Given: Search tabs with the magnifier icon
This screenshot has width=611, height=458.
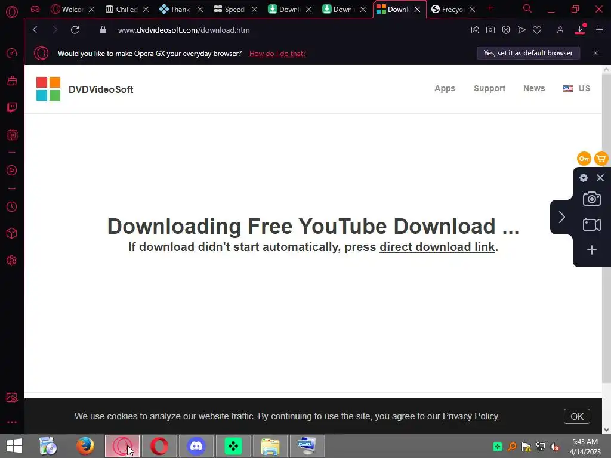Looking at the screenshot, I should pos(527,8).
